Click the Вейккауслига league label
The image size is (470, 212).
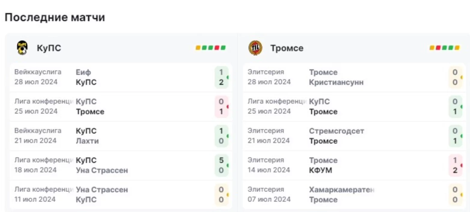[x=38, y=71]
